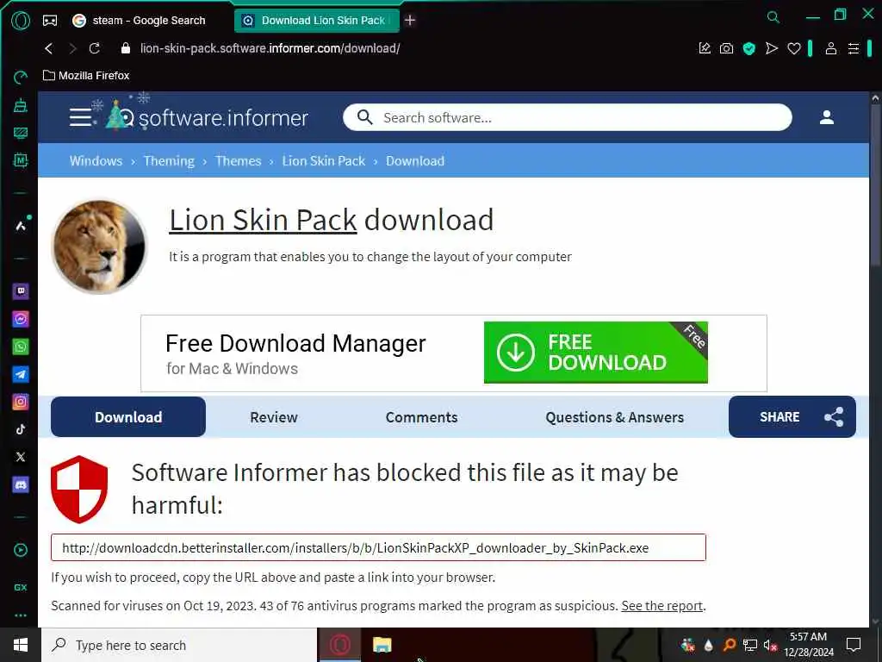Follow the Theming breadcrumb link
The height and width of the screenshot is (662, 882).
(x=169, y=161)
